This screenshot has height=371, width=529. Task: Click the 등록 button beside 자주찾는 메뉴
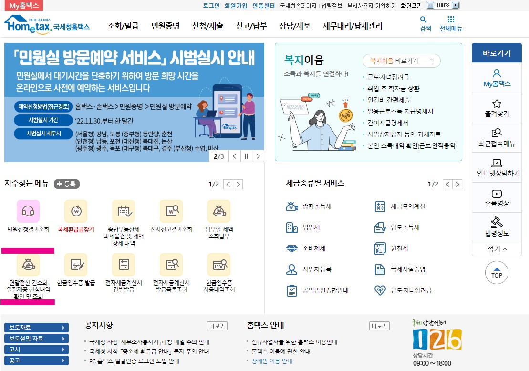coord(66,184)
